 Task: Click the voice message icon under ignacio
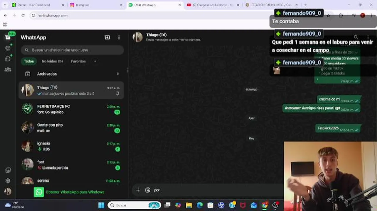tap(39, 149)
